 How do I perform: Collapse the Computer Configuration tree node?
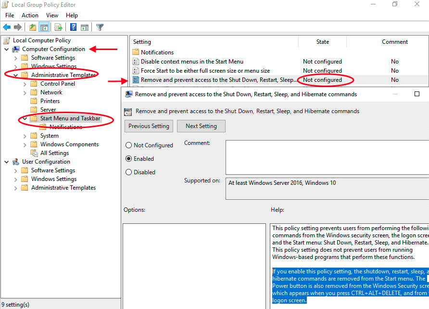pos(6,49)
